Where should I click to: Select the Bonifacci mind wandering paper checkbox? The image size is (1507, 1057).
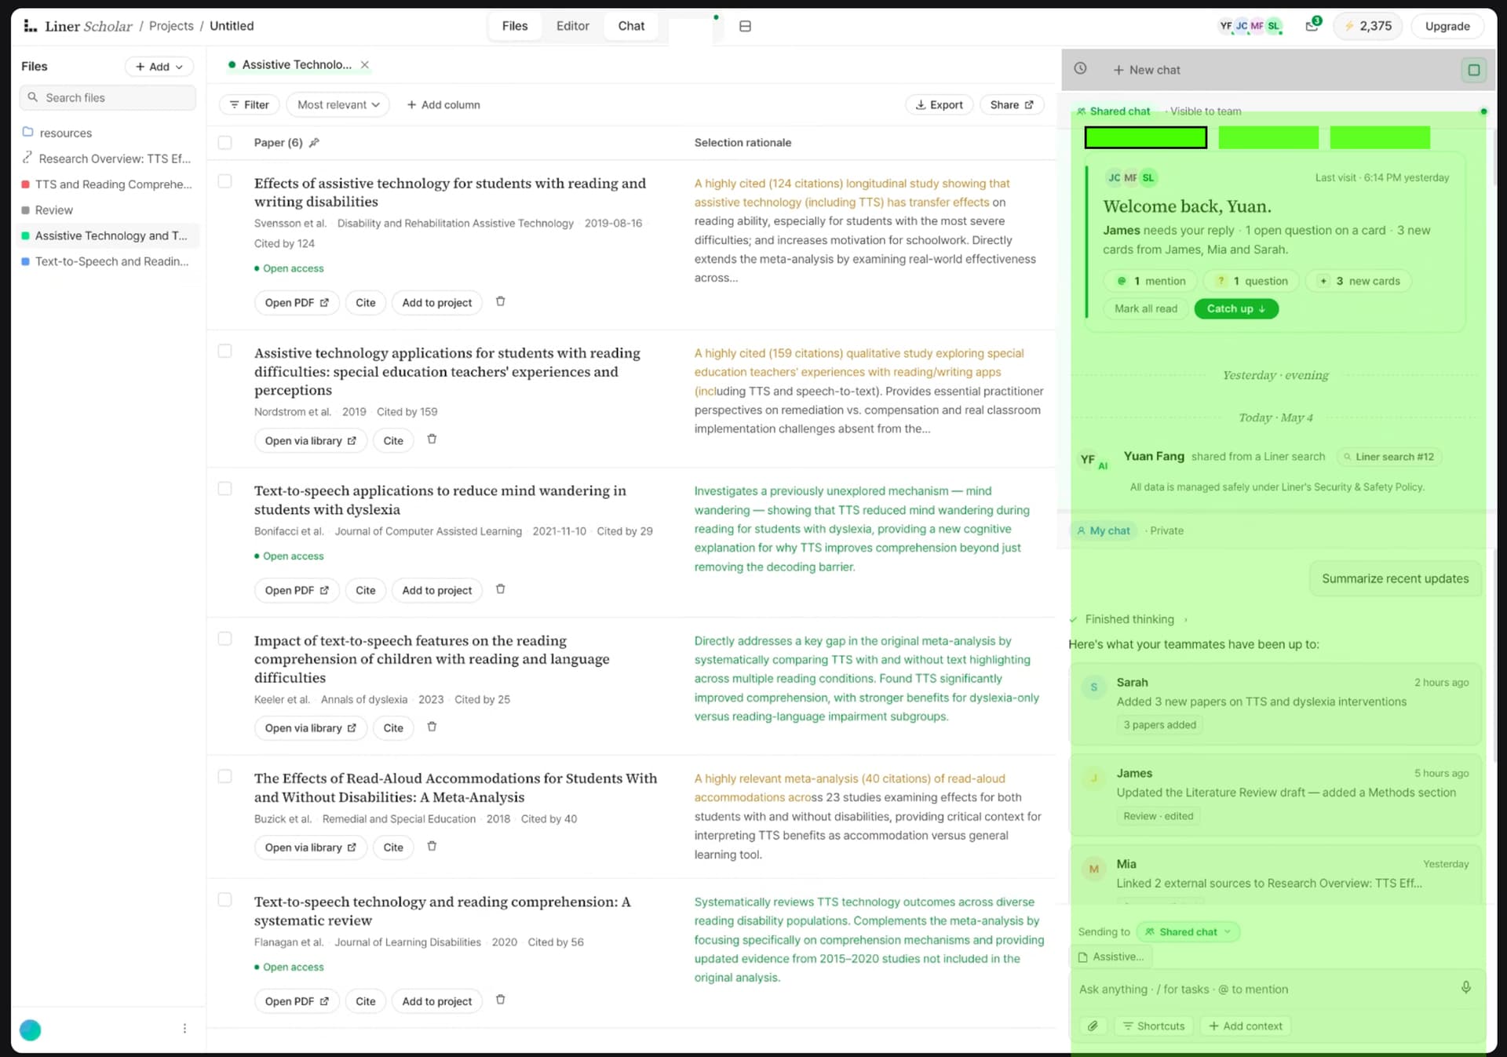point(224,489)
